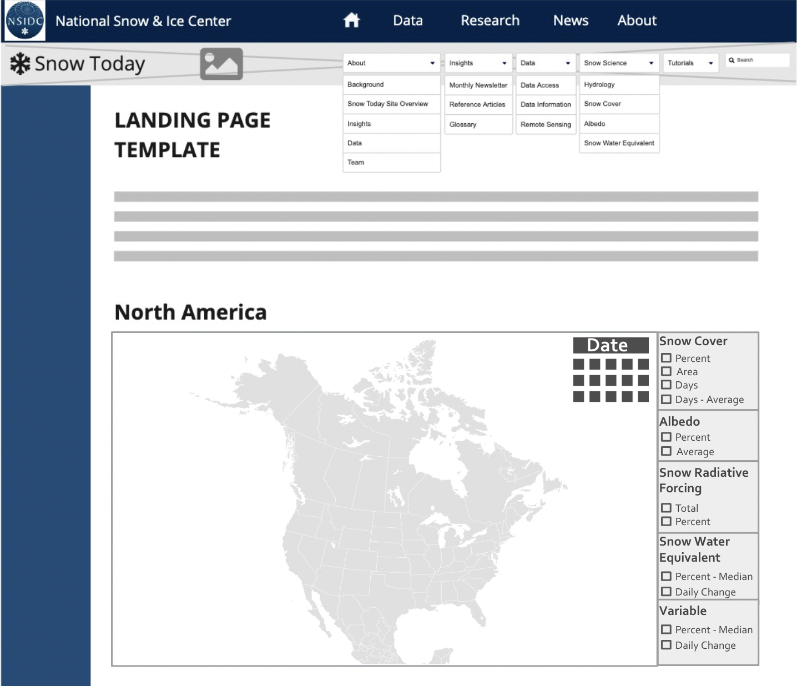Click the image placeholder icon
The image size is (797, 686).
(221, 64)
